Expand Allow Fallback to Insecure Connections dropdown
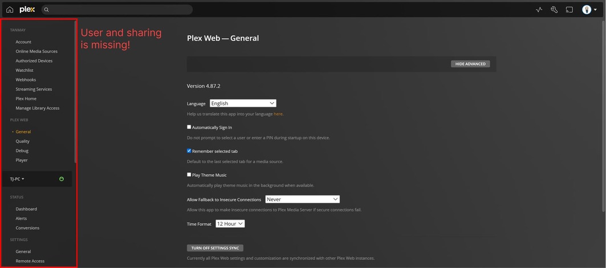 (x=302, y=200)
